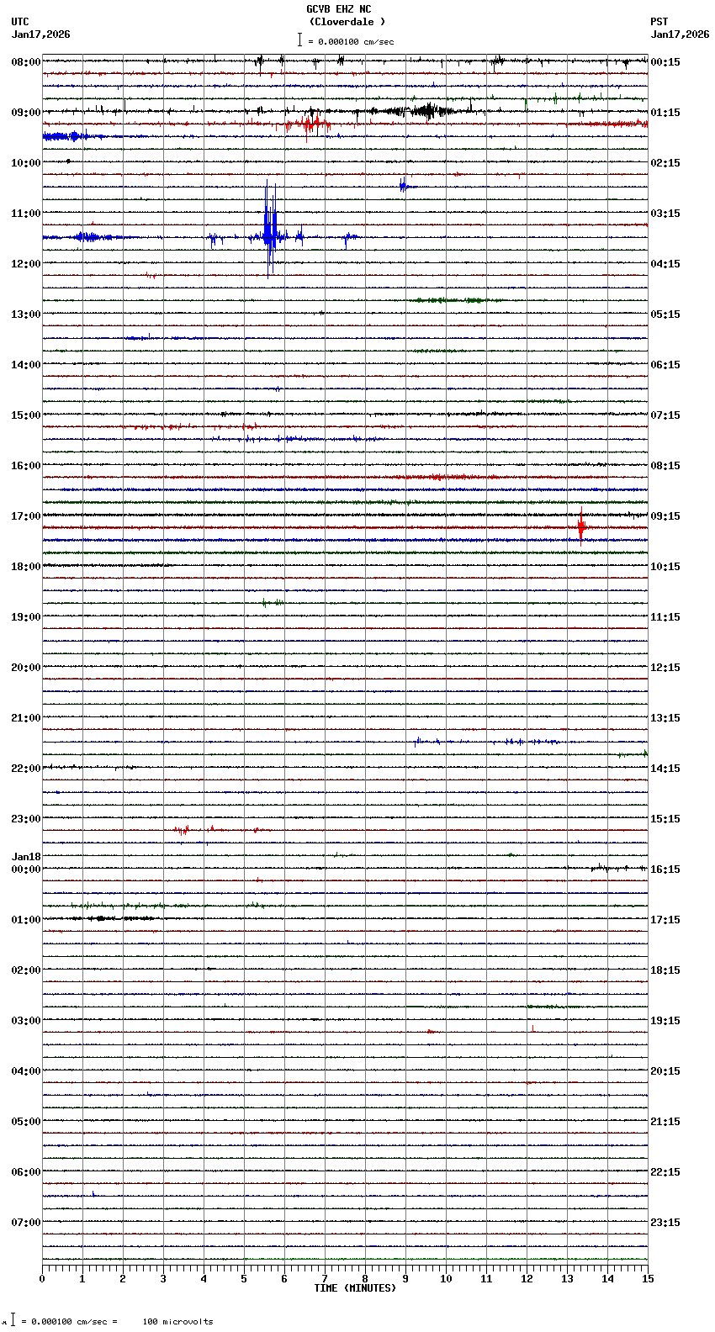Click the 22:15 PST row label
The width and height of the screenshot is (715, 1332).
pyautogui.click(x=665, y=1172)
